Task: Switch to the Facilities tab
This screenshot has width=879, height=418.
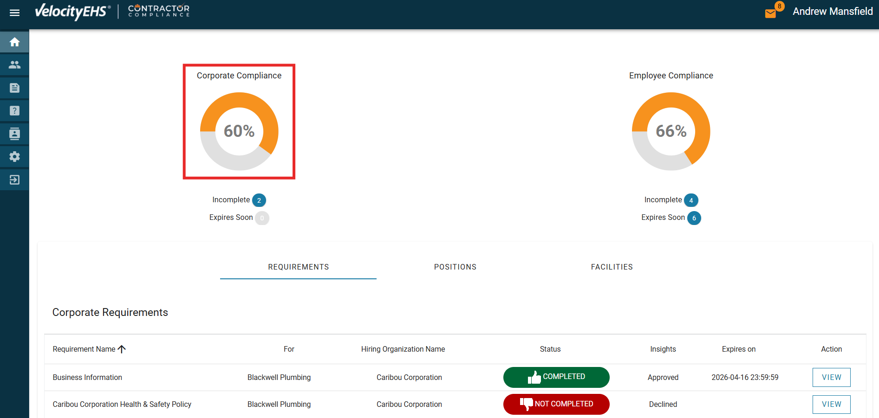Action: click(612, 267)
